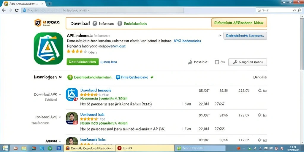
Task: Toggle the favorite star in first list row
Action: (x=259, y=90)
